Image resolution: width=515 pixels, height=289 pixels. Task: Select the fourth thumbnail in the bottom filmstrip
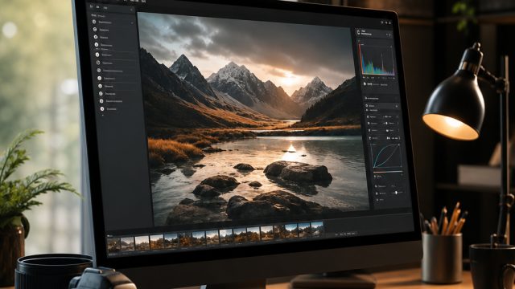157,242
